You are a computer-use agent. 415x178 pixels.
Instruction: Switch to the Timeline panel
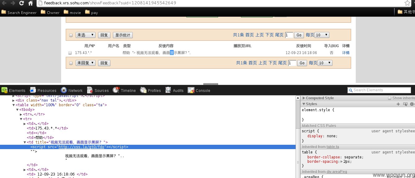pos(124,90)
